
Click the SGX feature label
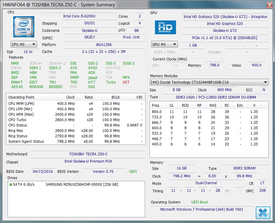click(91, 87)
